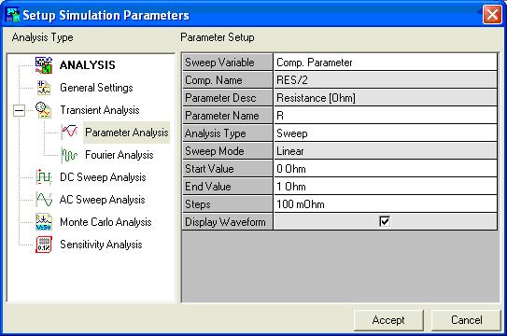This screenshot has width=507, height=336.
Task: Open the Fourier Analysis waveform icon
Action: pyautogui.click(x=69, y=155)
